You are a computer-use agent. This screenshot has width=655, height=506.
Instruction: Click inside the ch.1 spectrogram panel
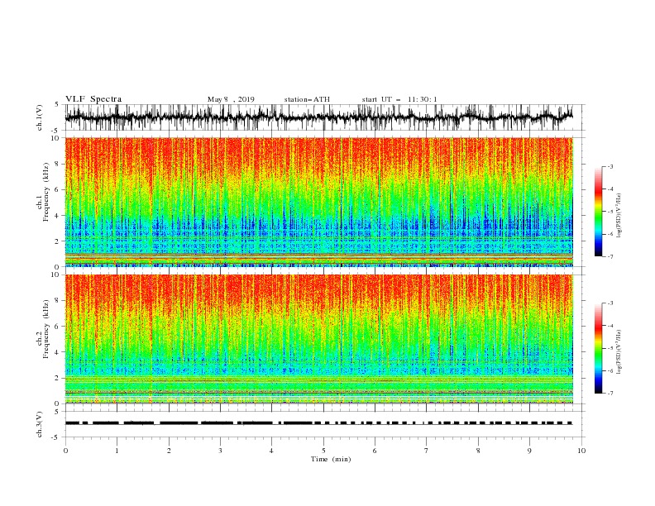point(318,202)
